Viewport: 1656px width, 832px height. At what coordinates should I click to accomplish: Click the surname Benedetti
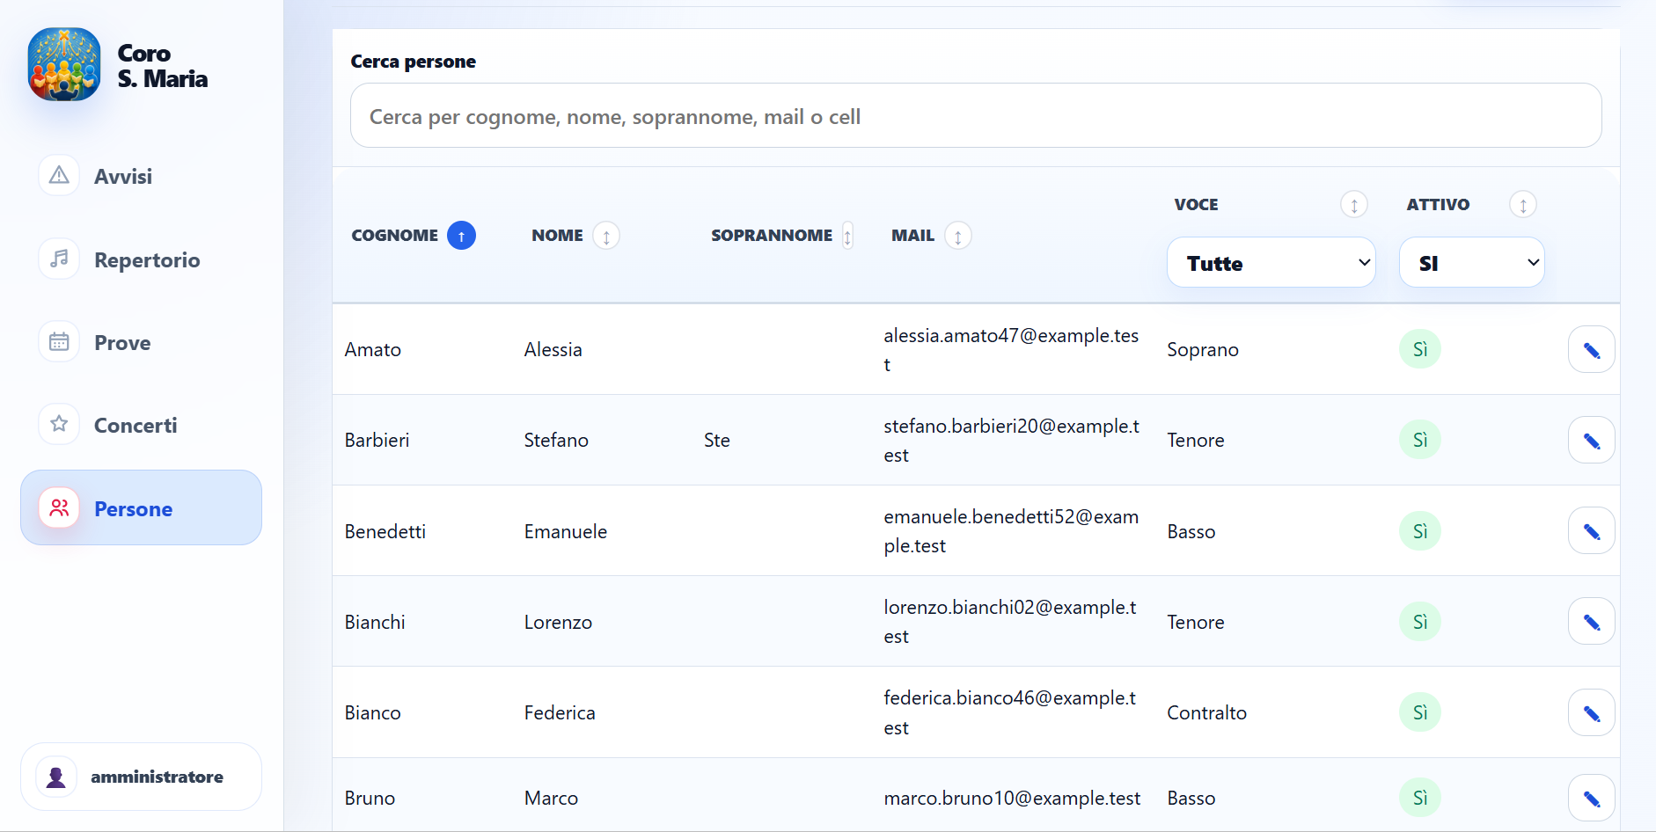(385, 531)
